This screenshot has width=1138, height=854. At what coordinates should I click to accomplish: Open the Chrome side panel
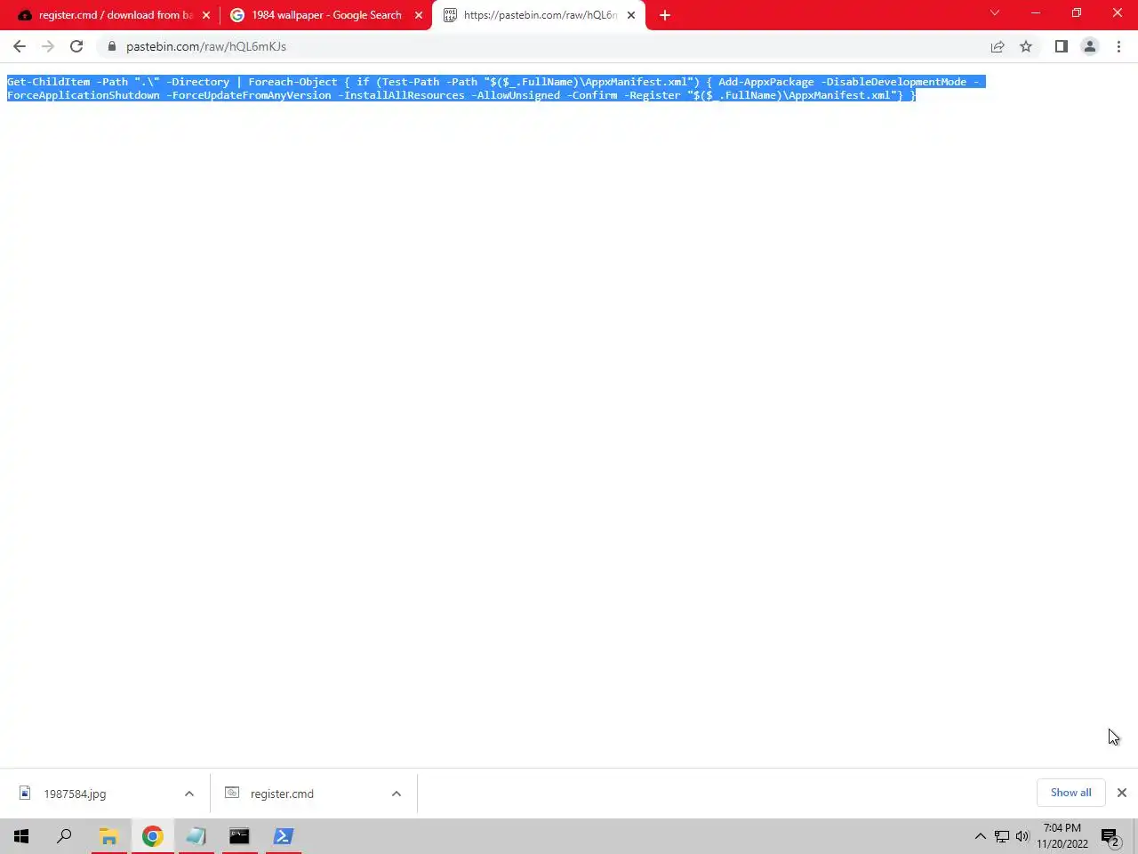(x=1061, y=46)
